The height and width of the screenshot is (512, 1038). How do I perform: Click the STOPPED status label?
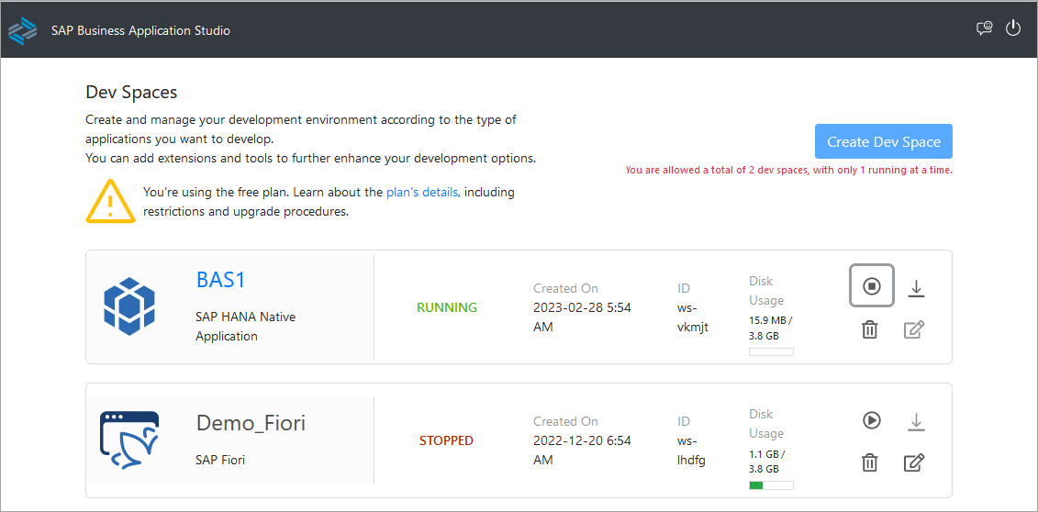[446, 440]
